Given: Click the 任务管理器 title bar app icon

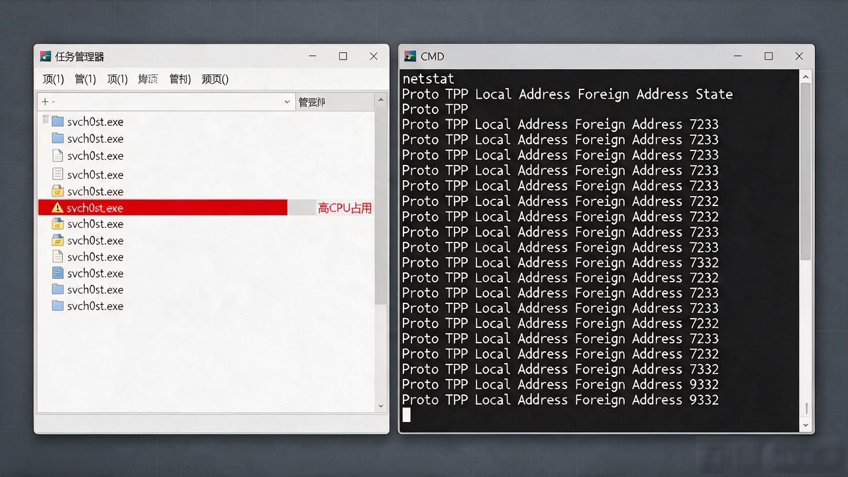Looking at the screenshot, I should click(46, 56).
